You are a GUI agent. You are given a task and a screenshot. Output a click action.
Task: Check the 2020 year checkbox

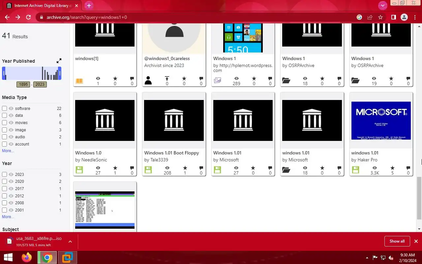(x=4, y=181)
